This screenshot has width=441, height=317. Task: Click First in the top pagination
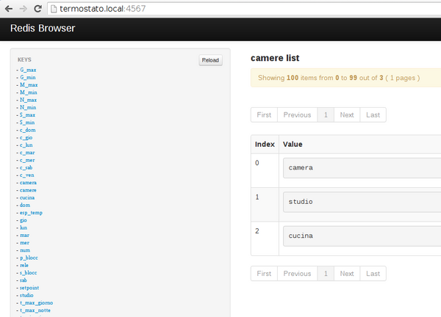coord(264,114)
